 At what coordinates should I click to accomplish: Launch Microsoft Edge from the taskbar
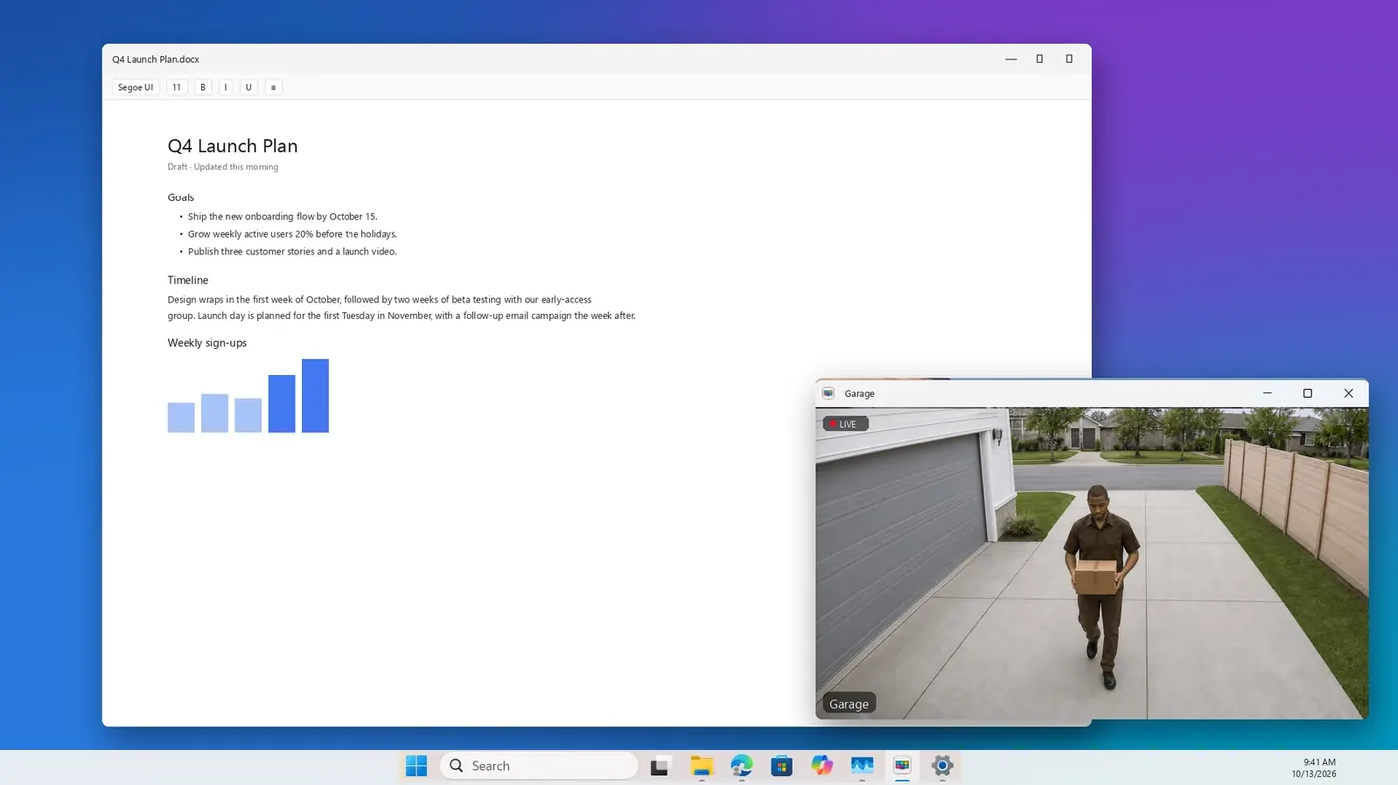741,766
